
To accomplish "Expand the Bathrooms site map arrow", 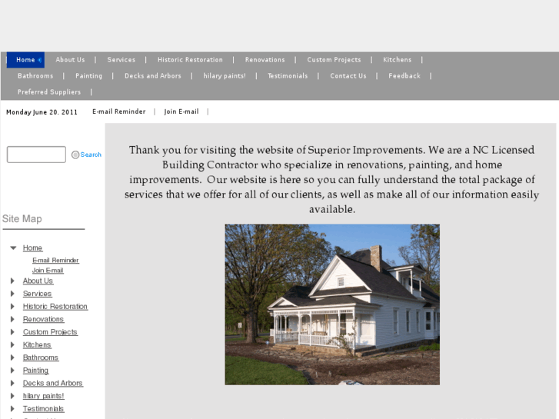I will (x=12, y=357).
